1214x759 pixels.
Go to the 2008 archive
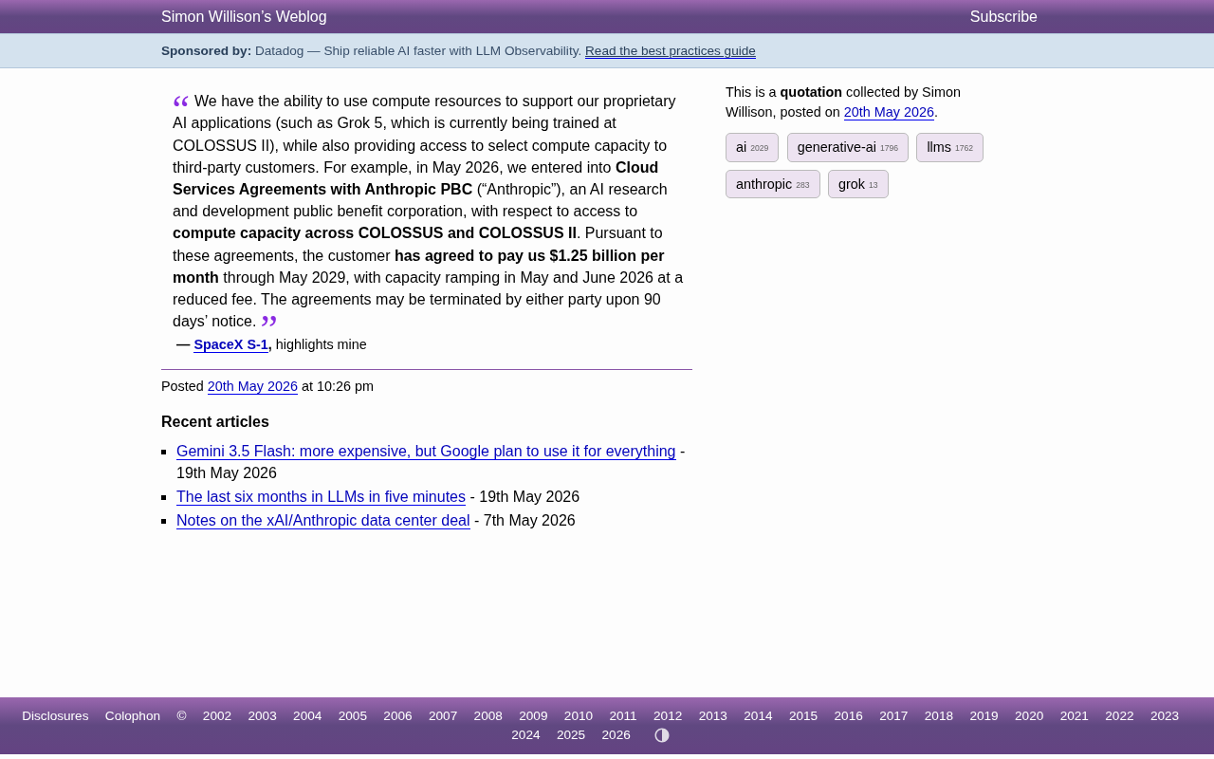(488, 716)
